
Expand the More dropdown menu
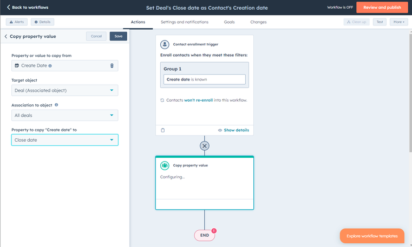(x=399, y=22)
